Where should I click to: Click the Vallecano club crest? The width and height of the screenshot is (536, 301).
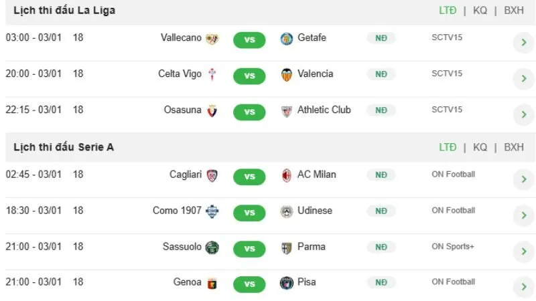(x=212, y=39)
